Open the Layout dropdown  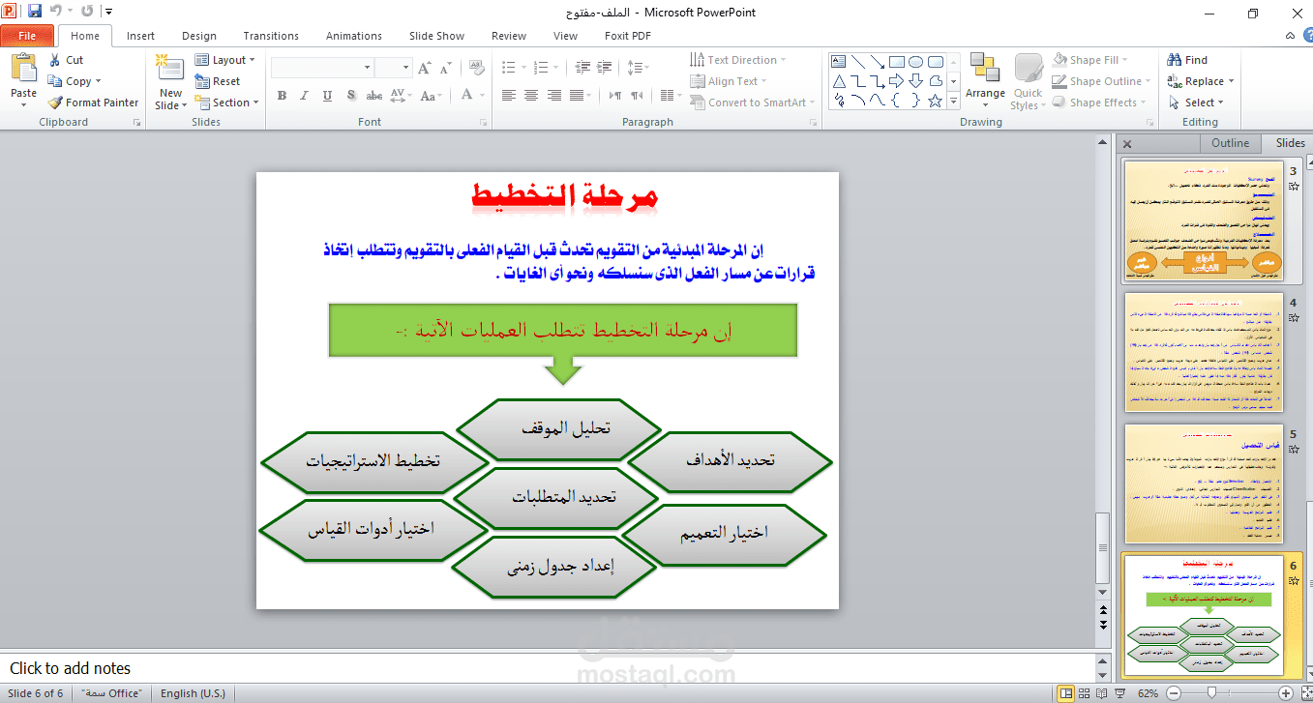coord(225,60)
